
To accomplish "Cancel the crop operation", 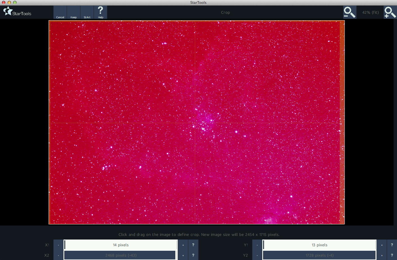I will click(x=60, y=12).
